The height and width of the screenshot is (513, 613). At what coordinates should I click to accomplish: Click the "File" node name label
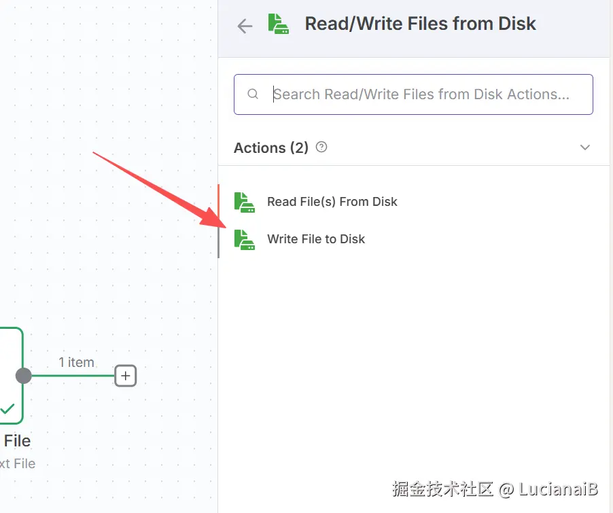[17, 441]
